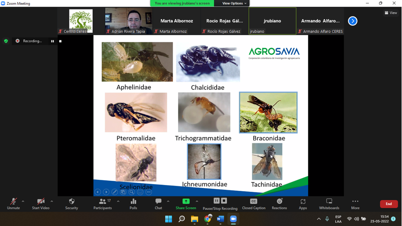Image resolution: width=402 pixels, height=226 pixels.
Task: Click the Zoom taskbar icon
Action: click(233, 219)
